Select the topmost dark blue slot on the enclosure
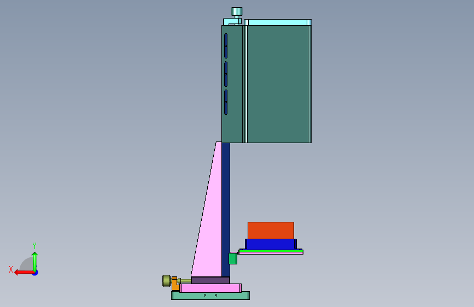This screenshot has height=307, width=474. pyautogui.click(x=226, y=46)
